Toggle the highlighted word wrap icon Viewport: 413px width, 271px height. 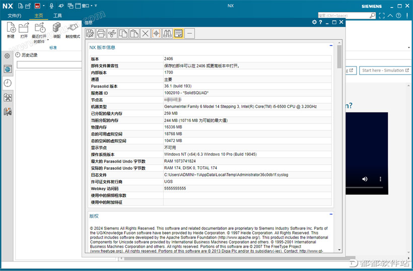point(179,33)
